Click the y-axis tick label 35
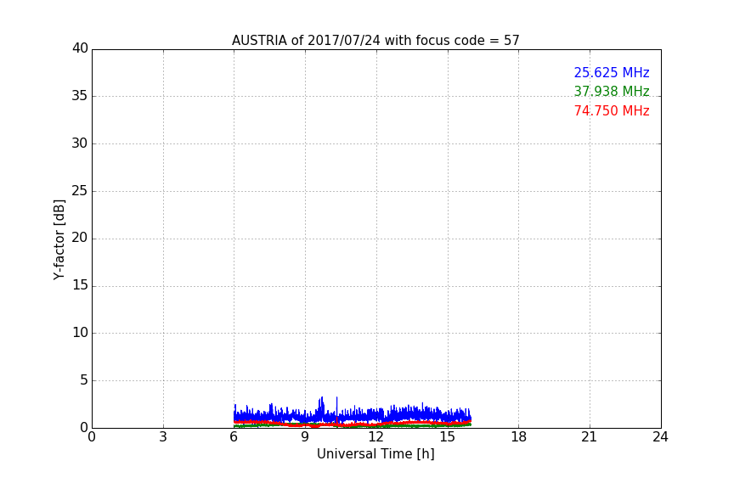734x489 pixels. pos(80,96)
